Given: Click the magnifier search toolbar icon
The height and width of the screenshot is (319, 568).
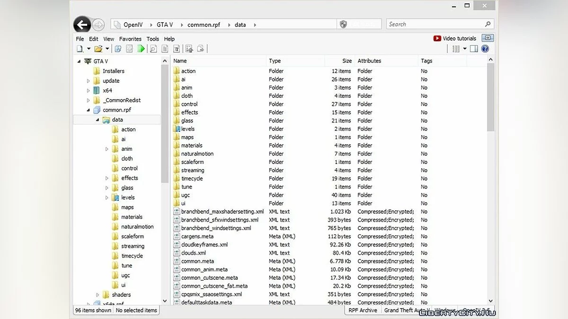Looking at the screenshot, I should [153, 49].
